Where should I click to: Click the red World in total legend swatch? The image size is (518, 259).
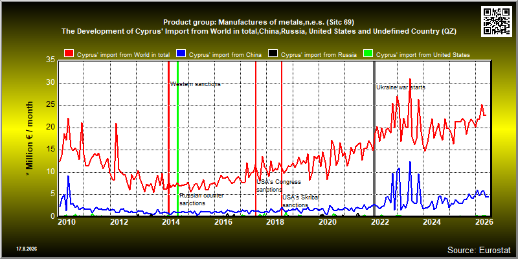[69, 54]
